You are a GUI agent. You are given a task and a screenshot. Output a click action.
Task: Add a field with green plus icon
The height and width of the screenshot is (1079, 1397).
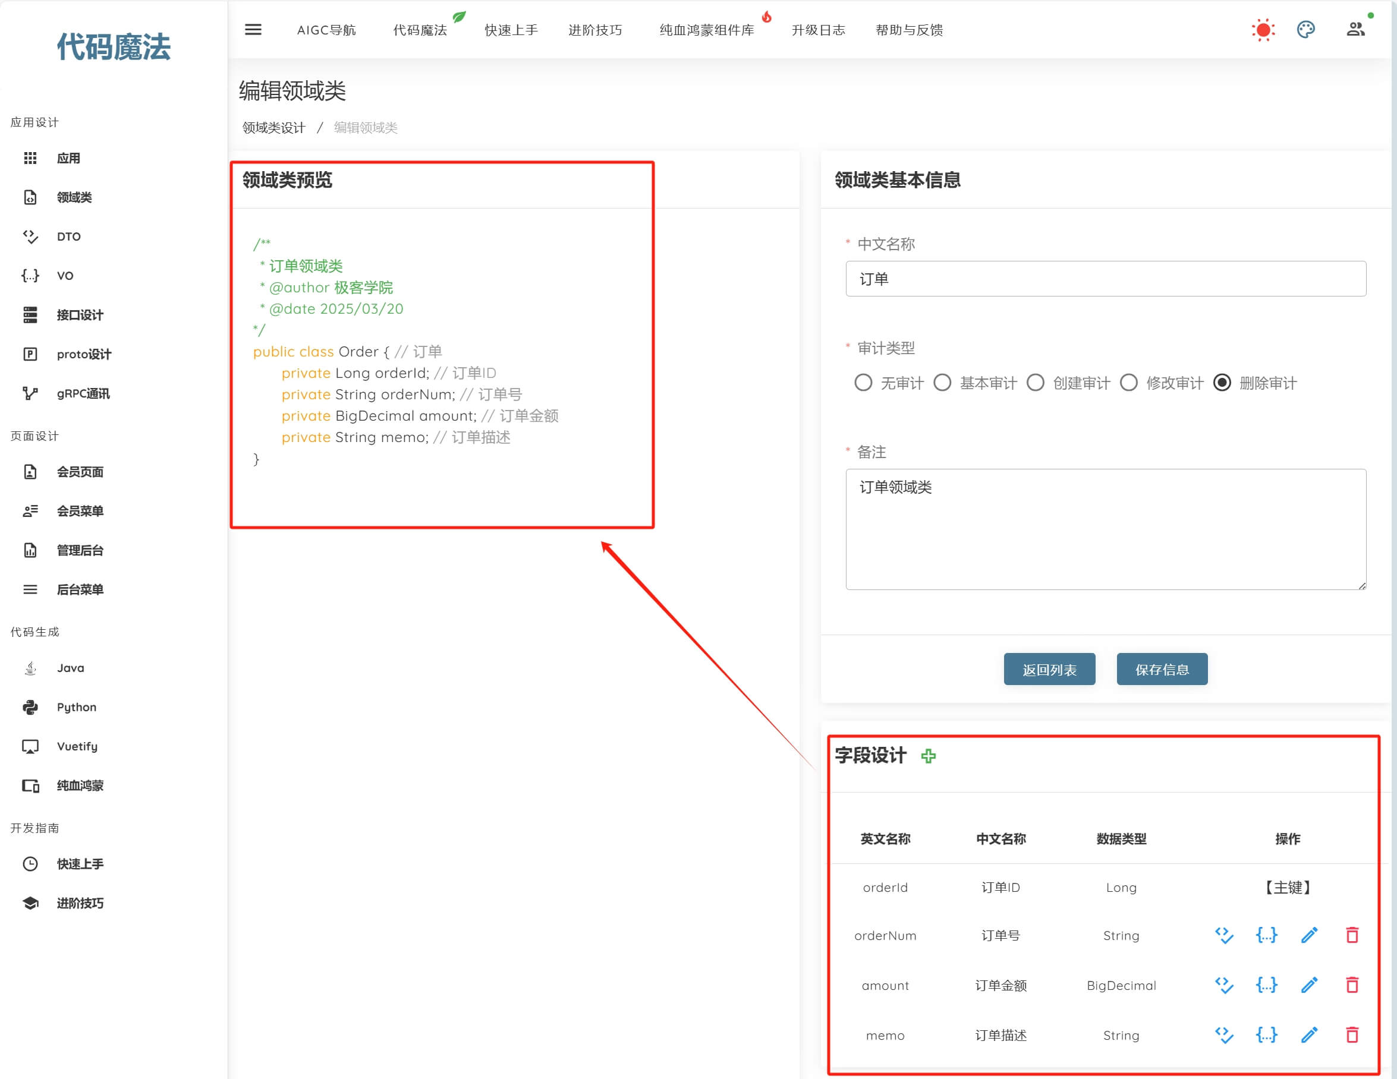click(x=928, y=756)
